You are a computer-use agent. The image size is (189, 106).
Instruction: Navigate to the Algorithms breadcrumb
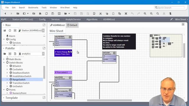click(x=92, y=19)
